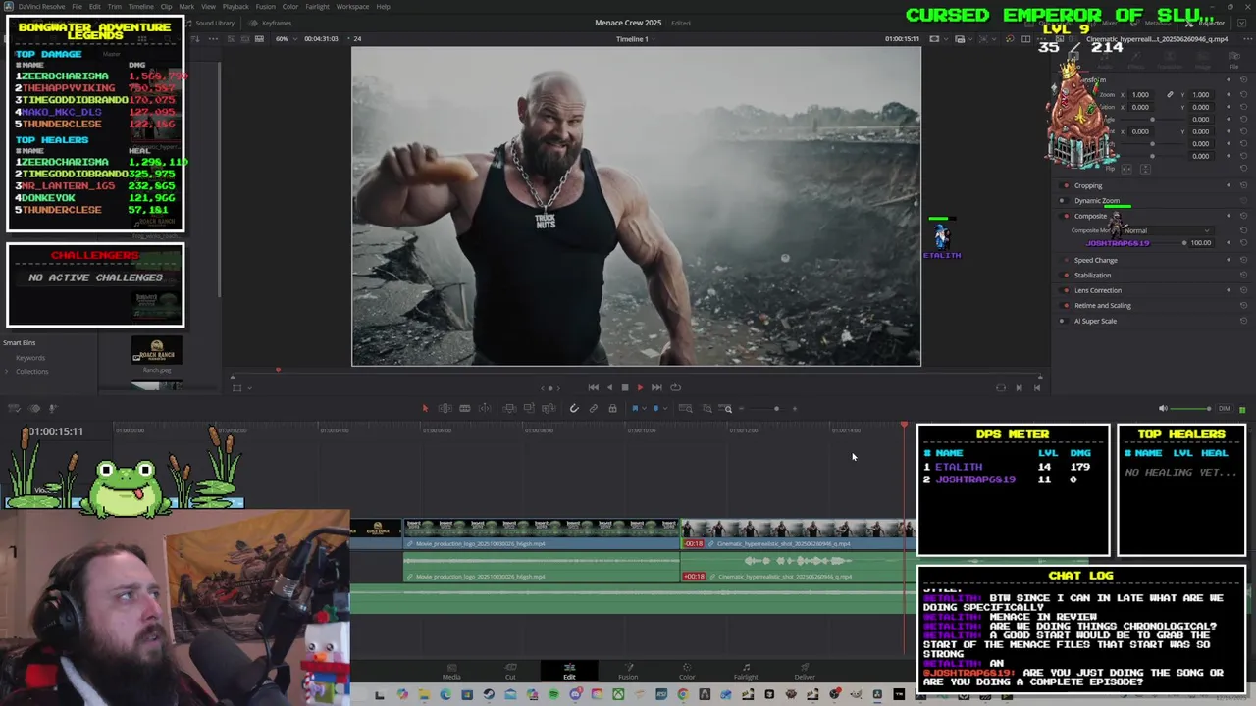The image size is (1256, 706).
Task: Click the Full Extent Zoom icon
Action: 685,408
